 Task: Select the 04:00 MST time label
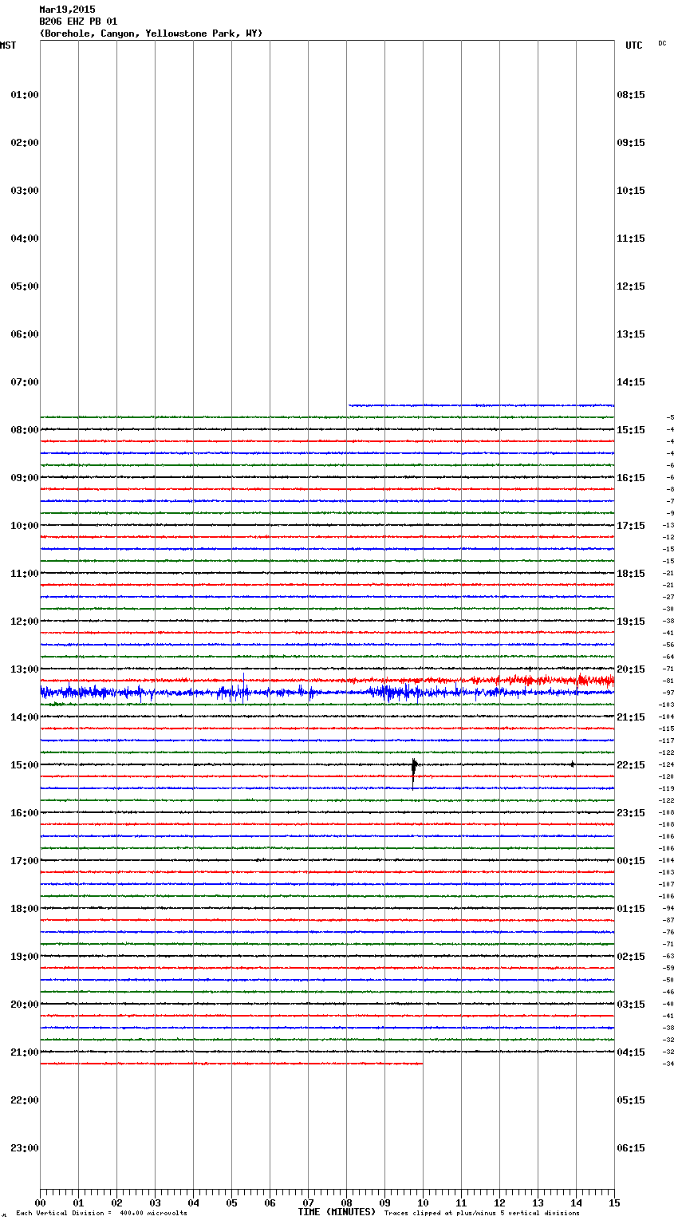point(25,239)
